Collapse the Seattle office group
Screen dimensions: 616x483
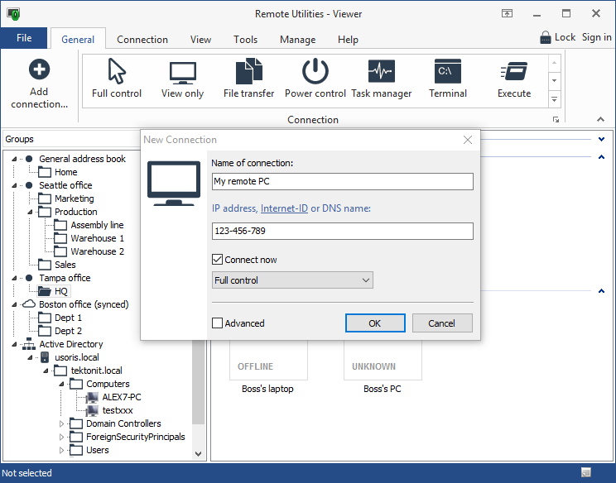point(14,185)
